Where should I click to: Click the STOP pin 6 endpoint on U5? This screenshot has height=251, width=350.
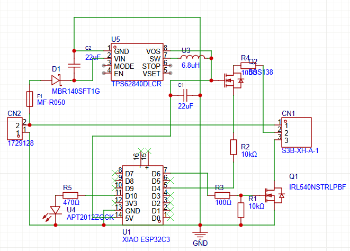pos(170,66)
